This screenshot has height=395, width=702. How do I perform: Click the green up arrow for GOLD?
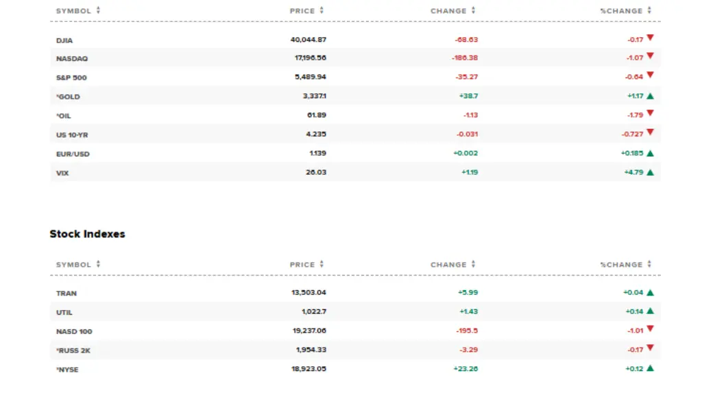[x=650, y=96]
